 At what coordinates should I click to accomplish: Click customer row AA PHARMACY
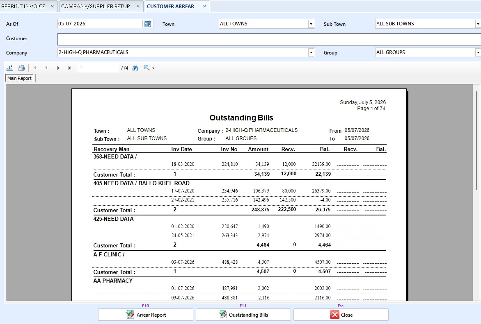113,281
